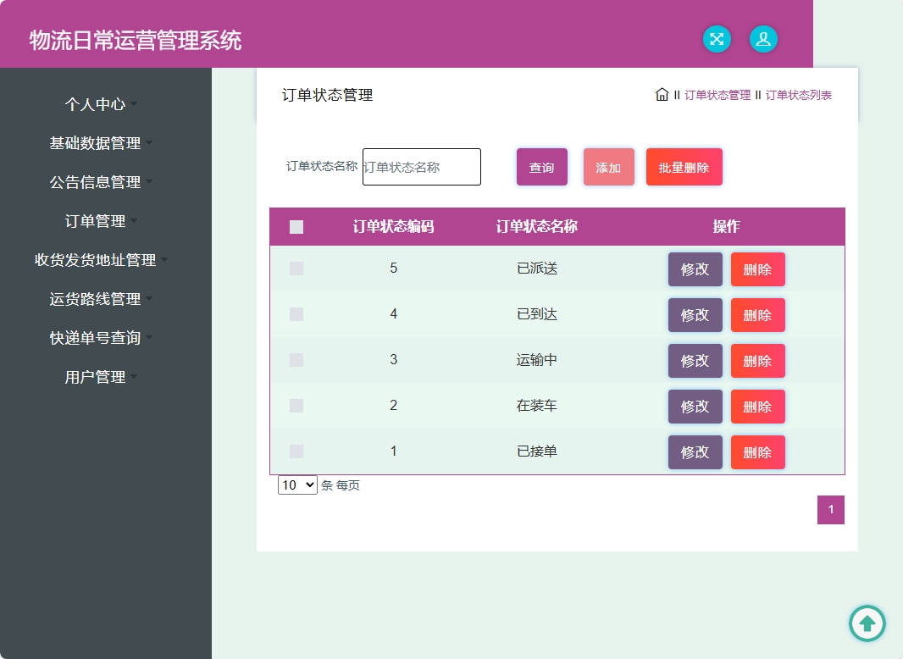
Task: Open the 订单状态列表 breadcrumb link
Action: [798, 95]
